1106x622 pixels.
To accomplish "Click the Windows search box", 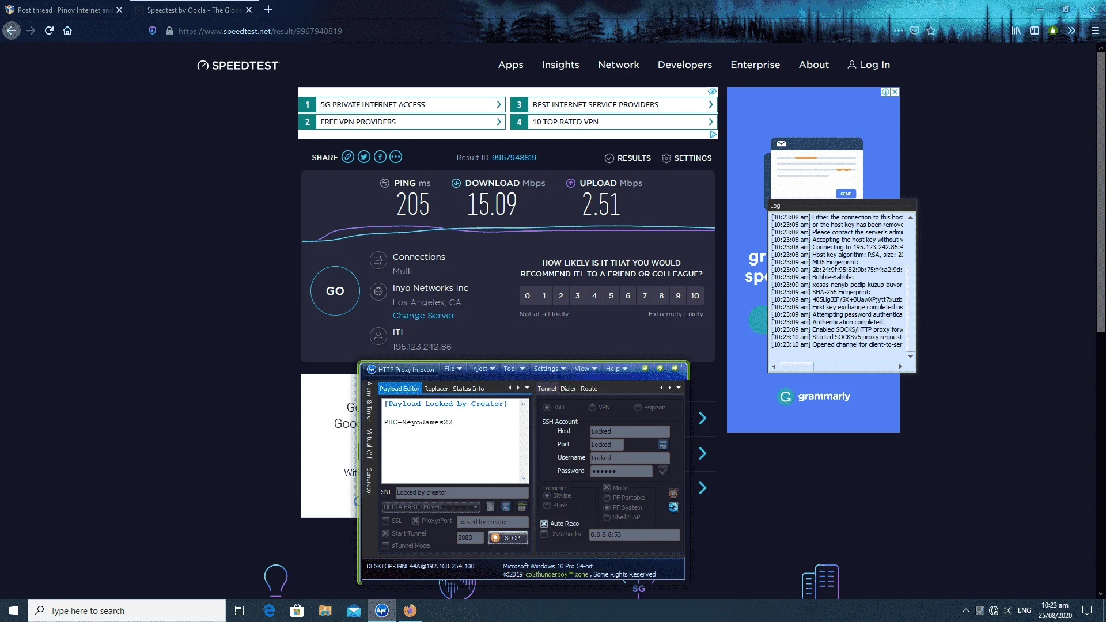I will point(127,610).
